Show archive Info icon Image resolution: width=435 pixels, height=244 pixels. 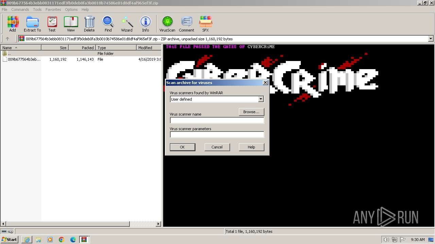click(145, 24)
